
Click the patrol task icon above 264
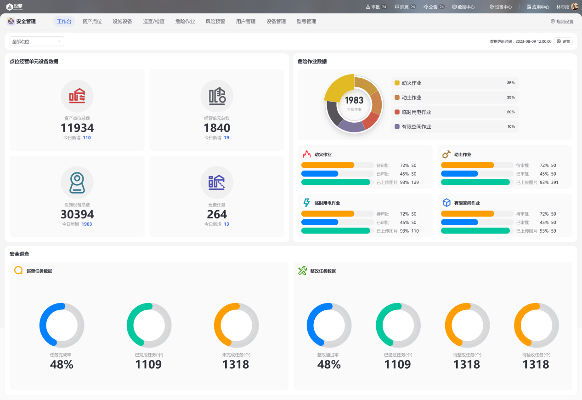click(x=217, y=183)
